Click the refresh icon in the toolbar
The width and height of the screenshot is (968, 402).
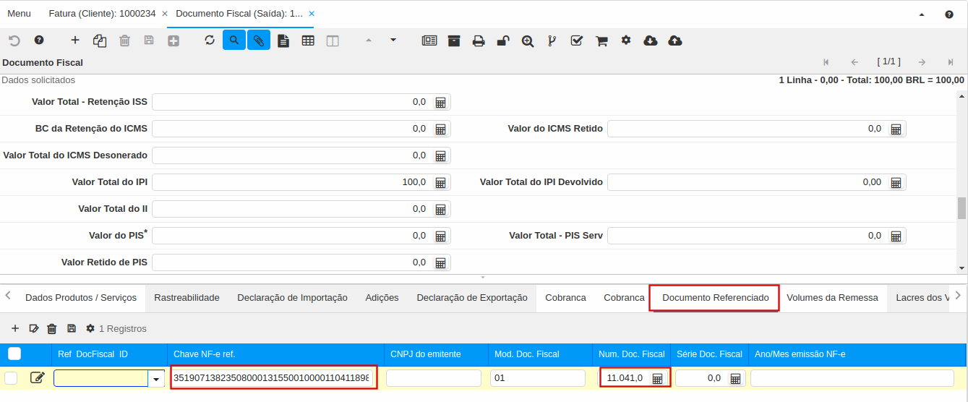pos(210,40)
